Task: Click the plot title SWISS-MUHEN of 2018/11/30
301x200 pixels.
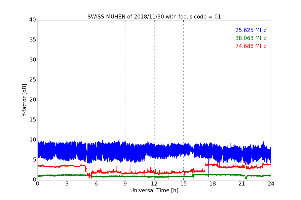Action: tap(154, 17)
